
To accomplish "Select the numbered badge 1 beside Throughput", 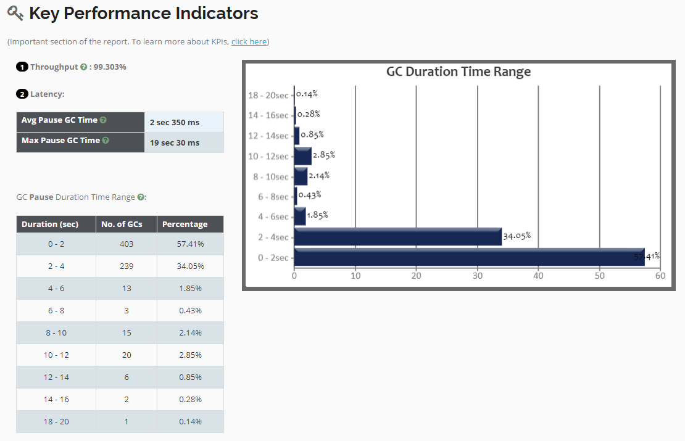I will [22, 66].
